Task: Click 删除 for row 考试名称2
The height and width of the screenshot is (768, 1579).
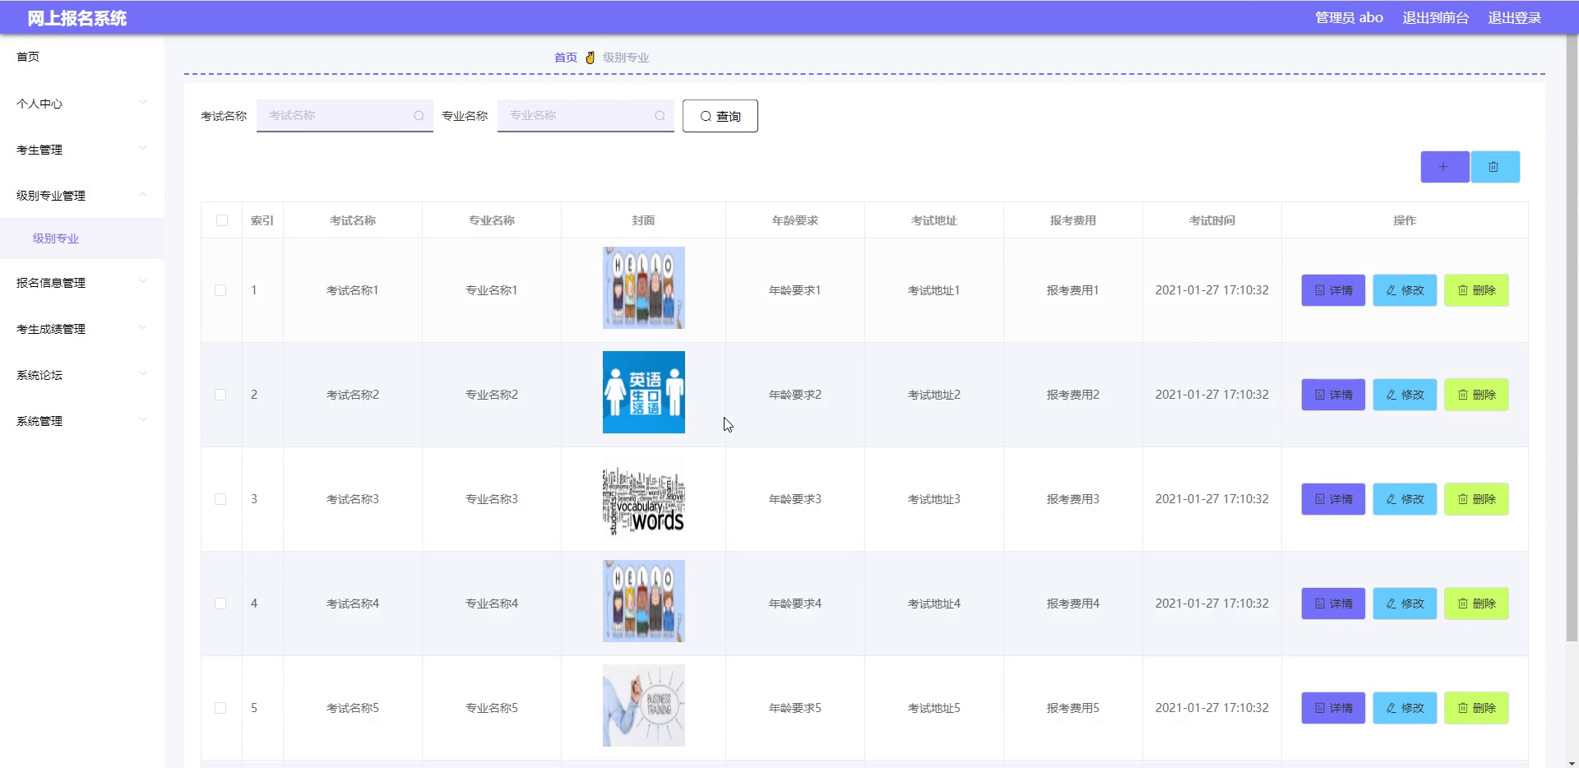Action: click(x=1476, y=395)
